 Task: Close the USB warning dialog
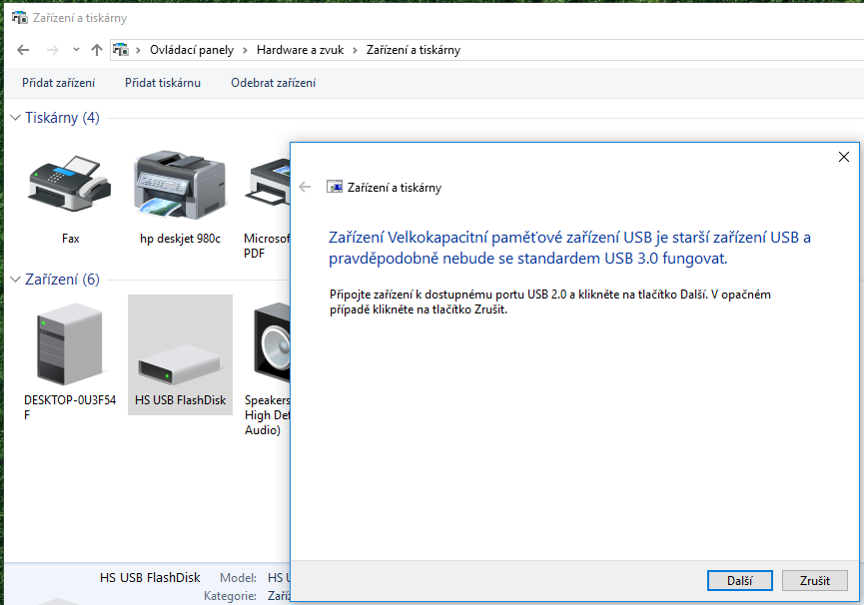pyautogui.click(x=844, y=157)
